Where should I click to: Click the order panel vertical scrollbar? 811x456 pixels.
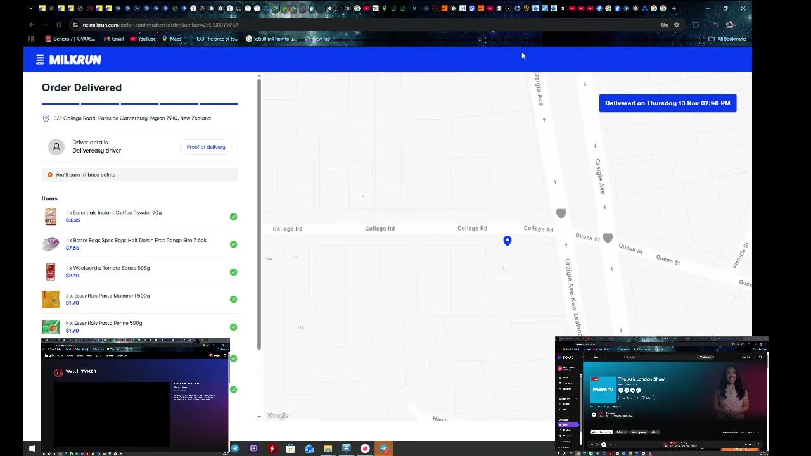259,214
